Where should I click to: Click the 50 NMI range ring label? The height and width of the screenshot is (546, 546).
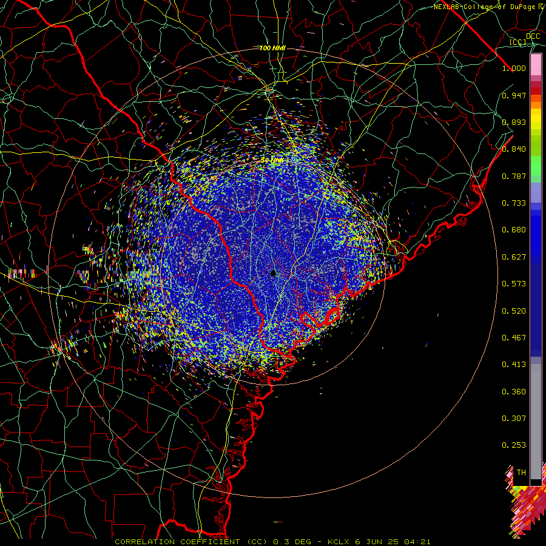pyautogui.click(x=272, y=161)
